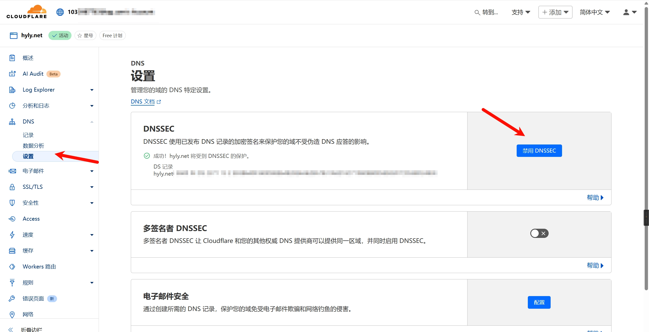Open the user profile icon menu

(630, 12)
